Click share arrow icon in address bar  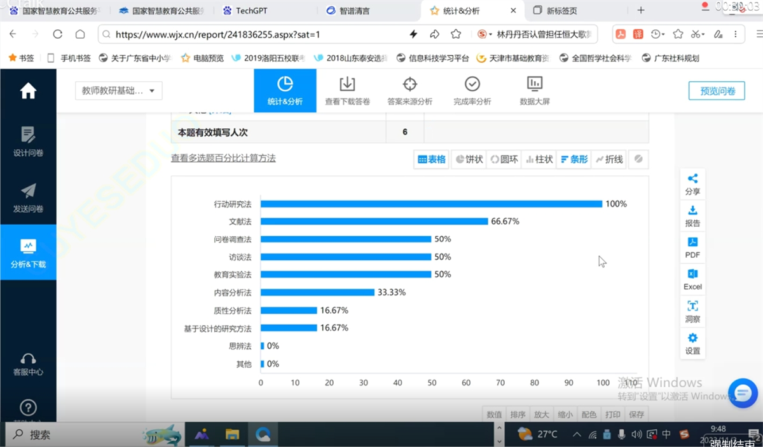[x=435, y=34]
